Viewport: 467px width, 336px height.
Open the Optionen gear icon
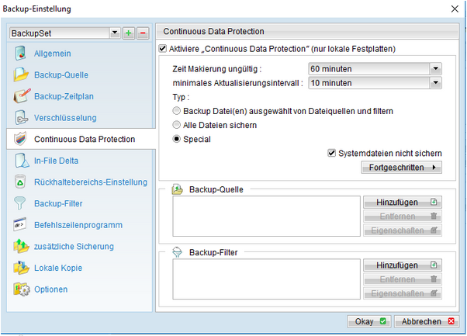[22, 289]
